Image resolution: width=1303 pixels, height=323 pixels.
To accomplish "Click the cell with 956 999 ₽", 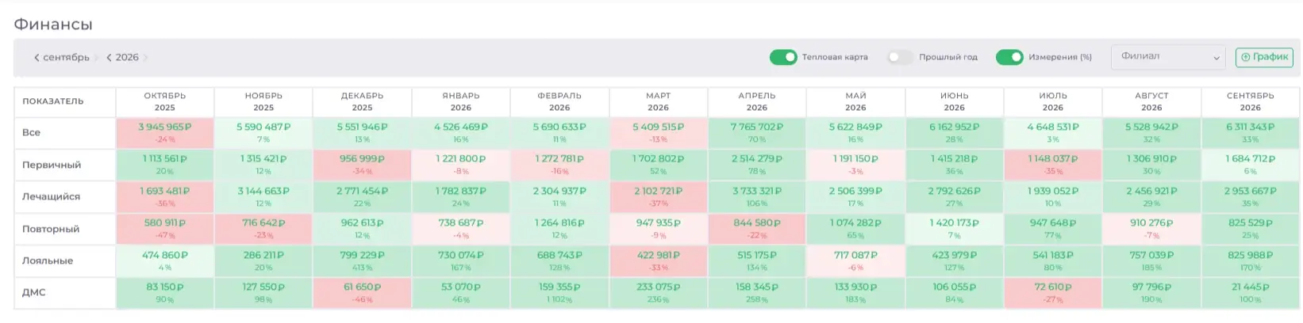I will (362, 165).
